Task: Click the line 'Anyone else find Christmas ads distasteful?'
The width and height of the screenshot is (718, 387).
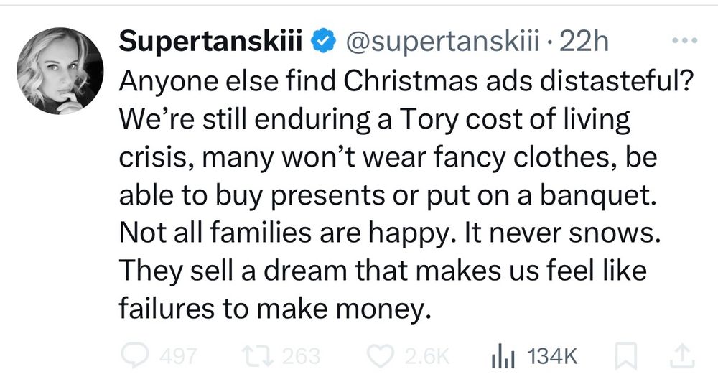Action: (x=404, y=83)
